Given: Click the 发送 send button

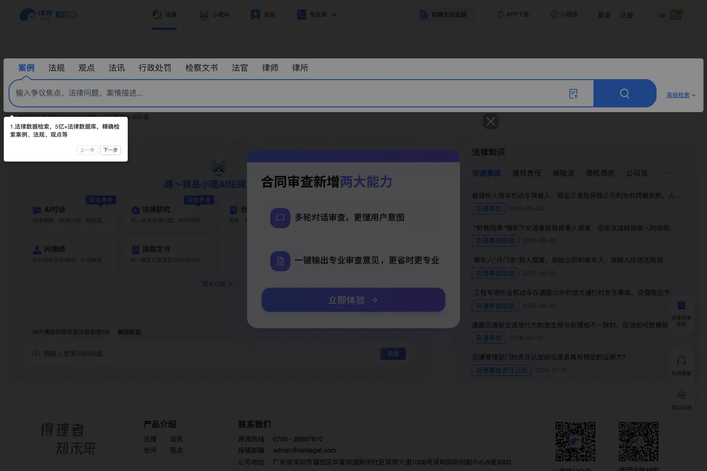Looking at the screenshot, I should (393, 354).
